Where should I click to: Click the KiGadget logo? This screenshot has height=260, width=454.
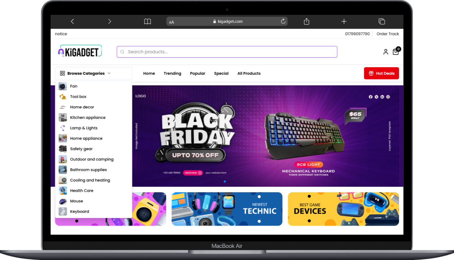80,51
